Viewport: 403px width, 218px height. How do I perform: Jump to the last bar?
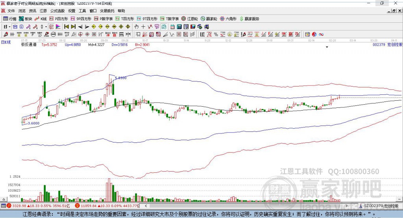73,27
